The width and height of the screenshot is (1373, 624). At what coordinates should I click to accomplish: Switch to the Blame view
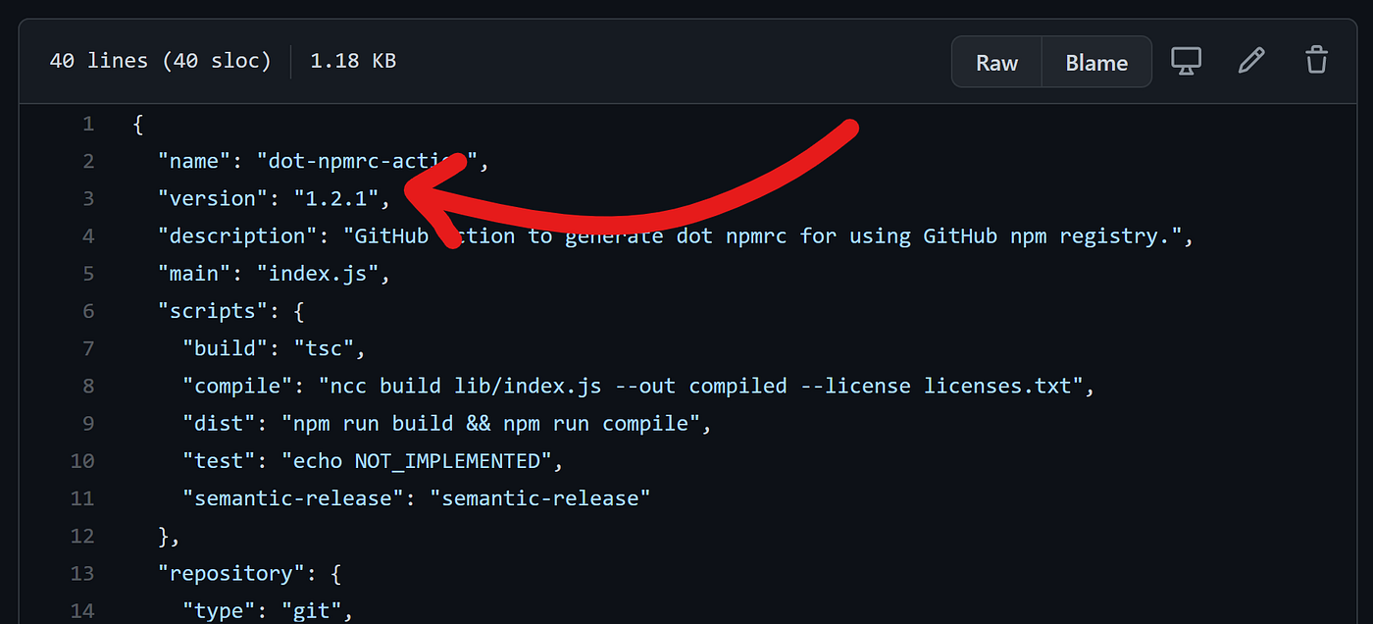pos(1096,62)
